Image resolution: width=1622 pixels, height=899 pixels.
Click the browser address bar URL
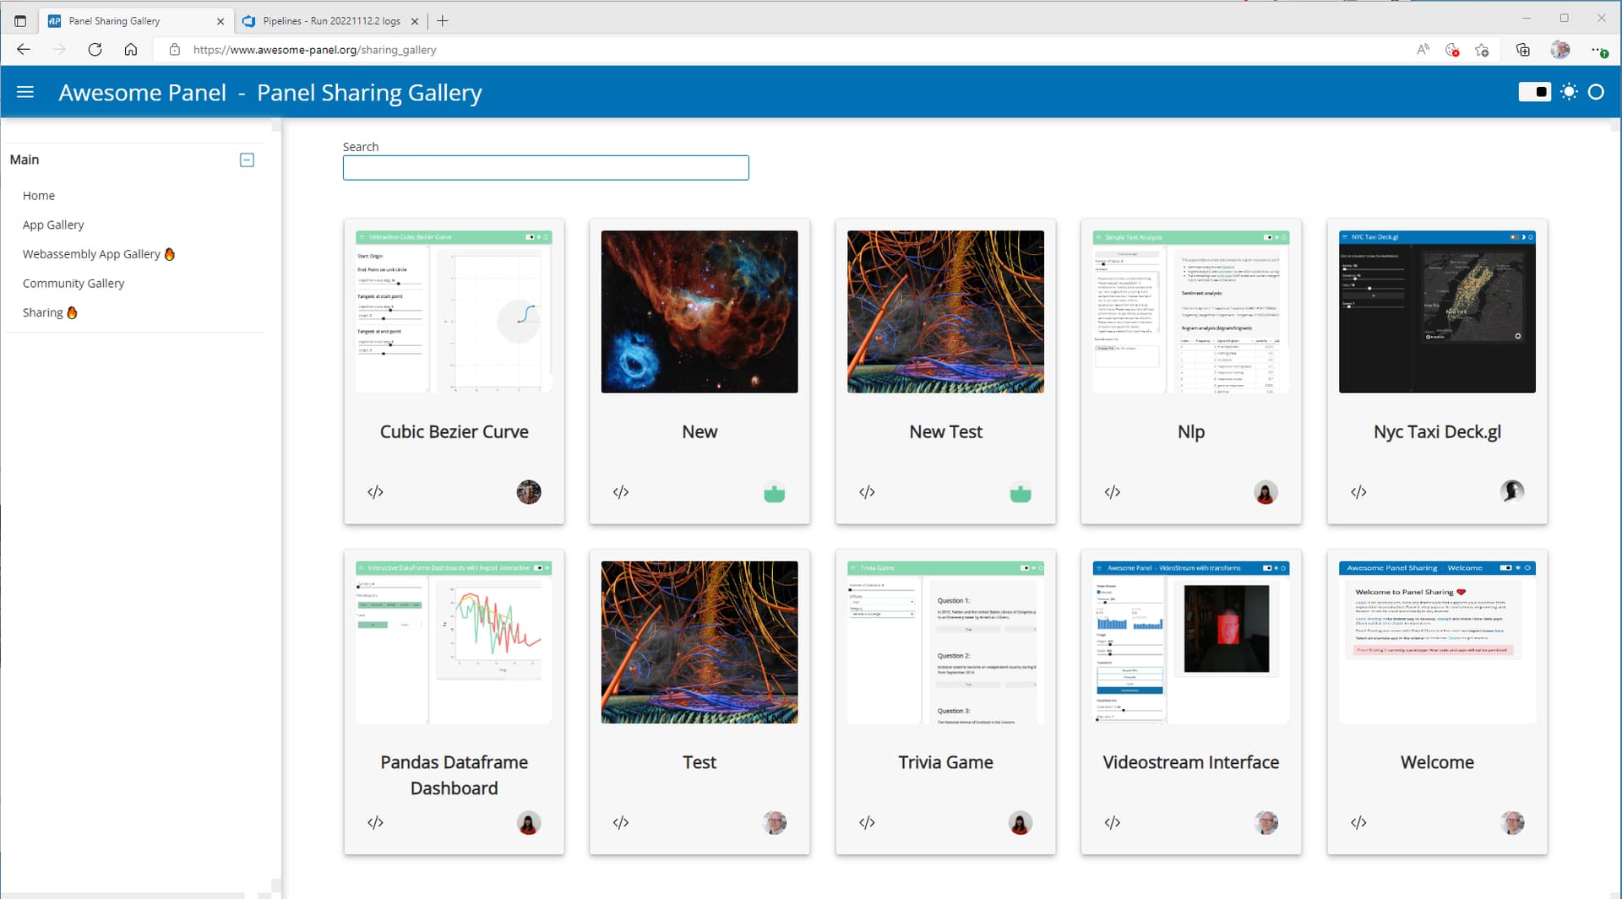click(x=314, y=50)
